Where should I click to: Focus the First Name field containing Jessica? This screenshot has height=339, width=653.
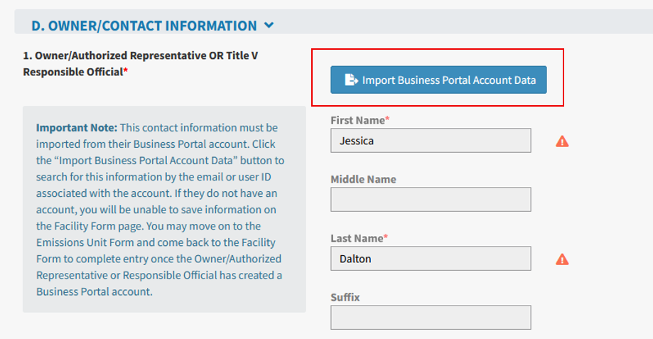tap(430, 141)
